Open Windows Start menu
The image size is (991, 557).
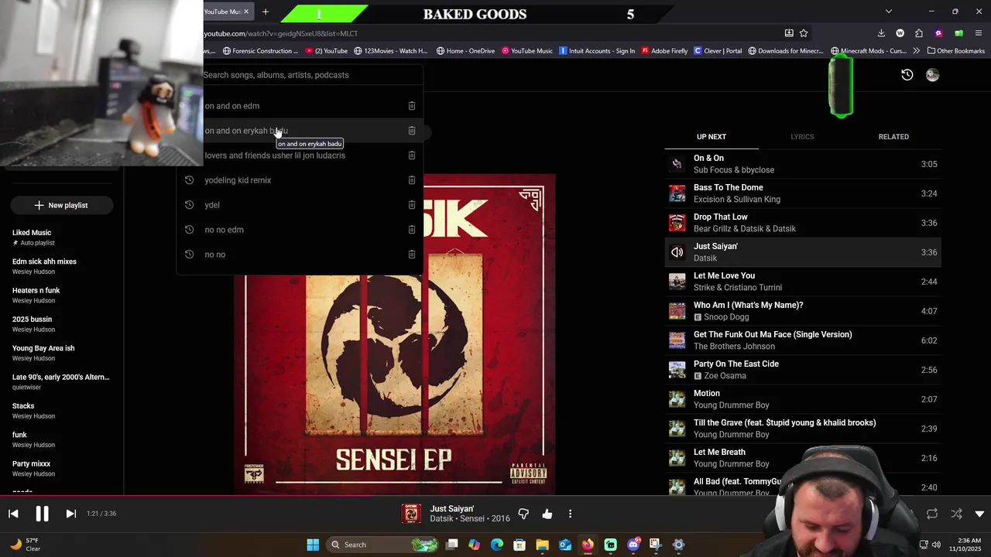(x=313, y=545)
